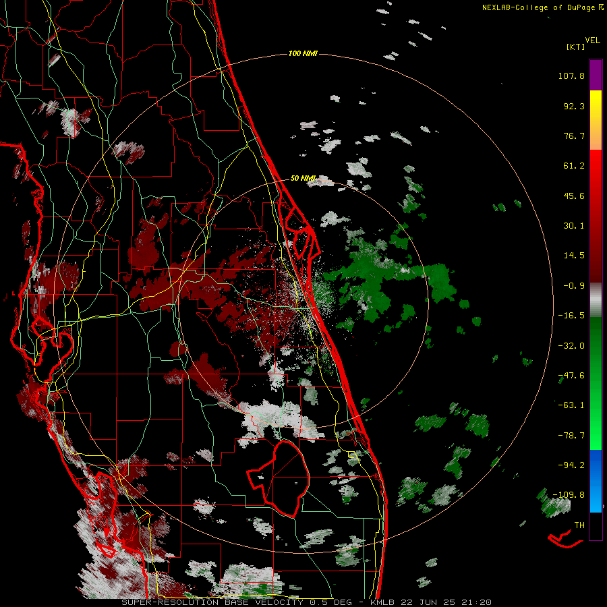Click the -78.7 legend value

coord(571,436)
